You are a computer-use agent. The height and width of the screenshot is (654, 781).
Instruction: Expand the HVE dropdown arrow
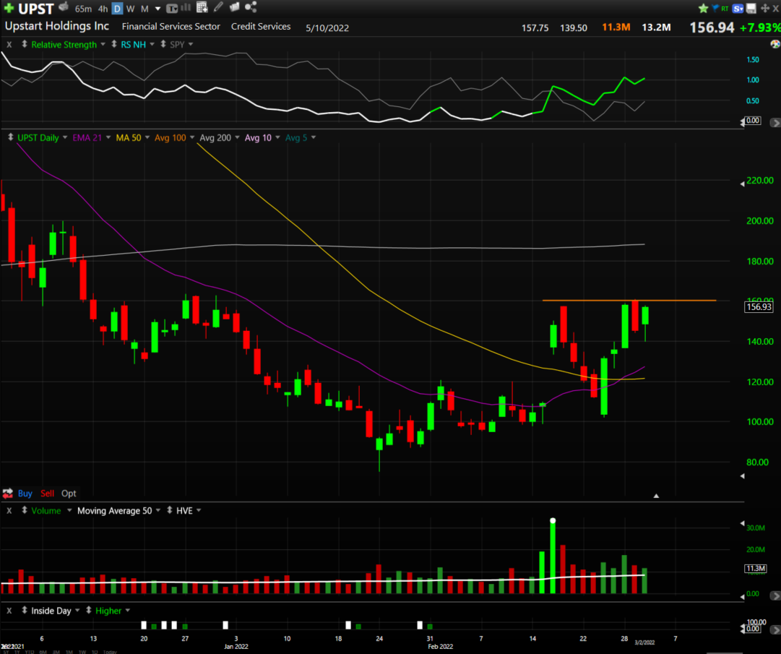tap(199, 510)
